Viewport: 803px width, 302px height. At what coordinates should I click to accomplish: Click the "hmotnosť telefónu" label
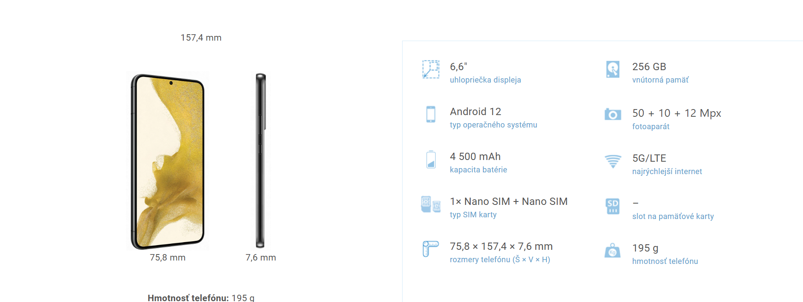point(665,261)
